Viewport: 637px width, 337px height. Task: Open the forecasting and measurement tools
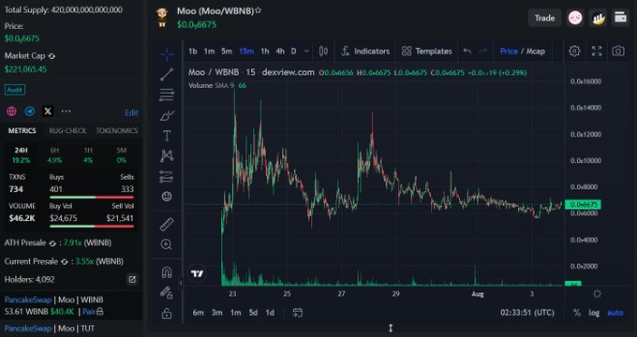point(167,177)
